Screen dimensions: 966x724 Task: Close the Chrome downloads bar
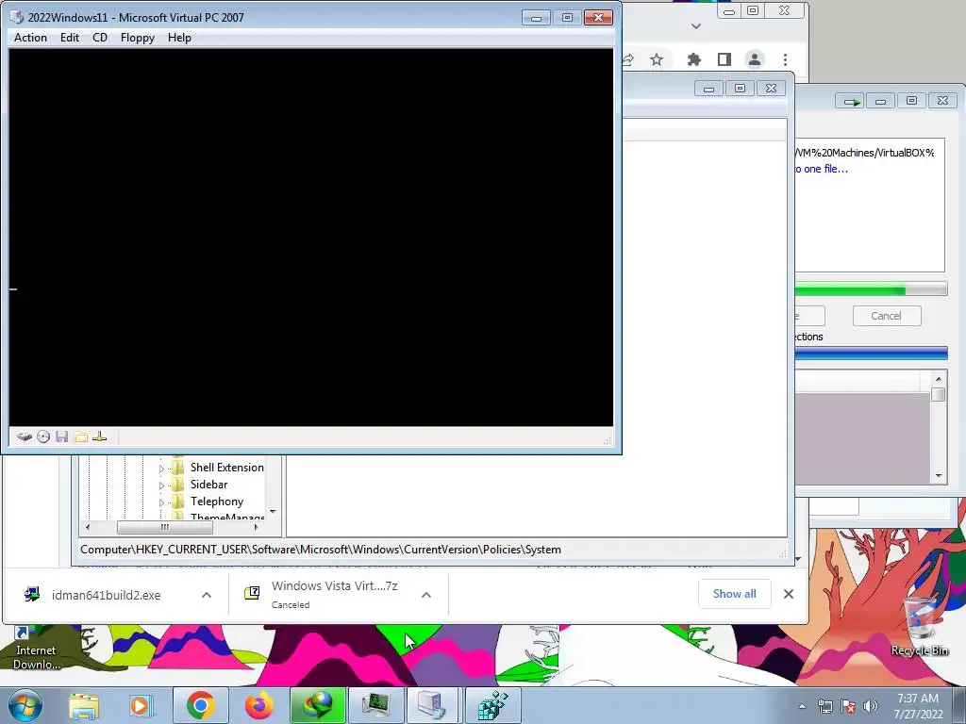(x=789, y=594)
